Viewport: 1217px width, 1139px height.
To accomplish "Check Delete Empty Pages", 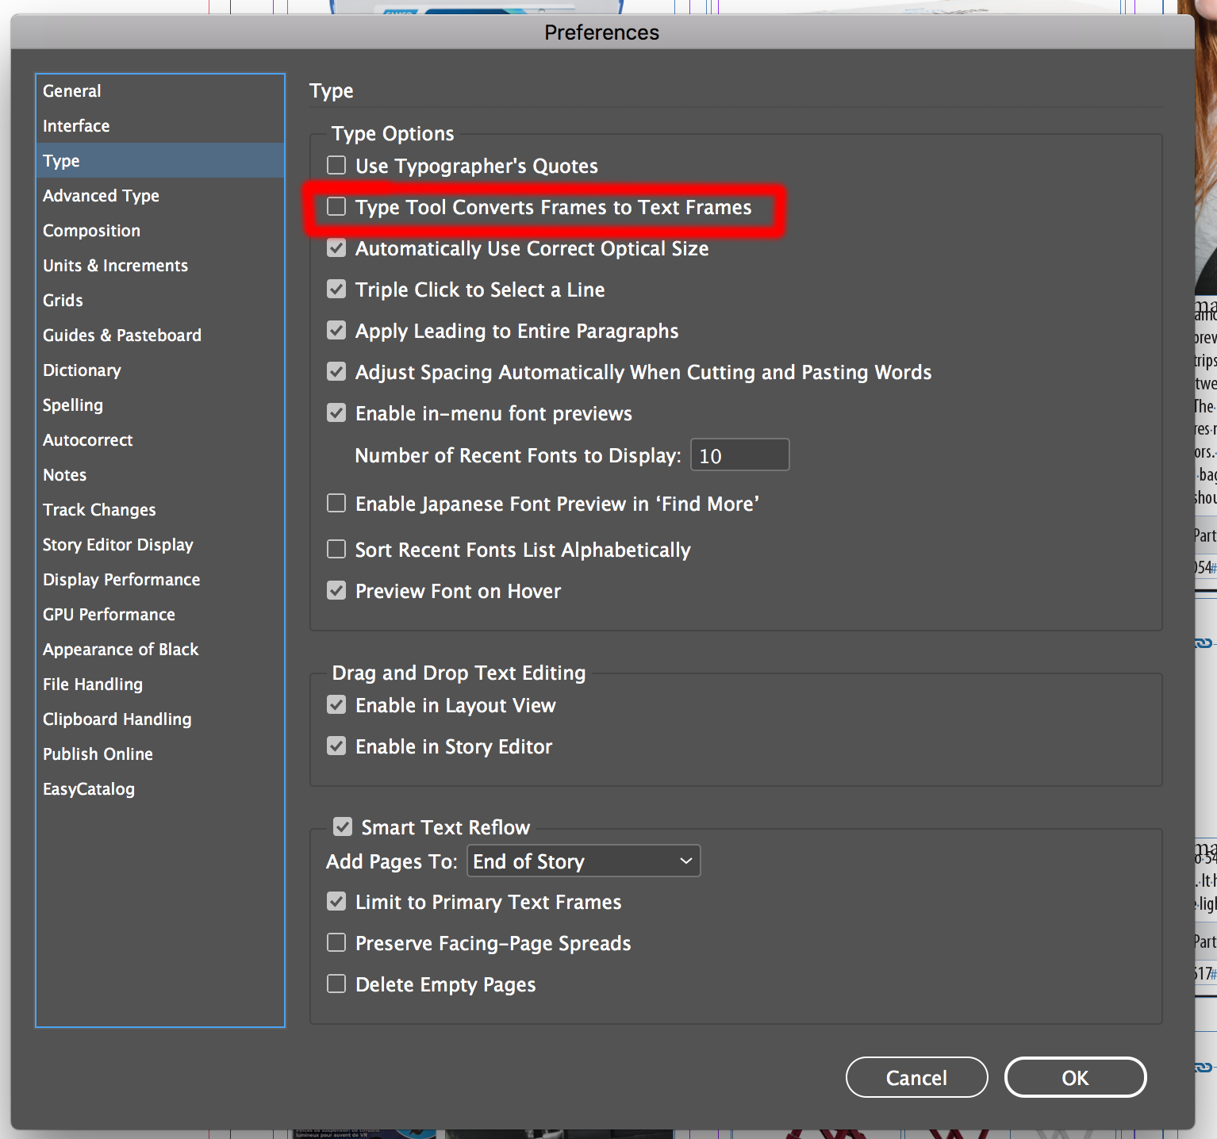I will pyautogui.click(x=336, y=984).
